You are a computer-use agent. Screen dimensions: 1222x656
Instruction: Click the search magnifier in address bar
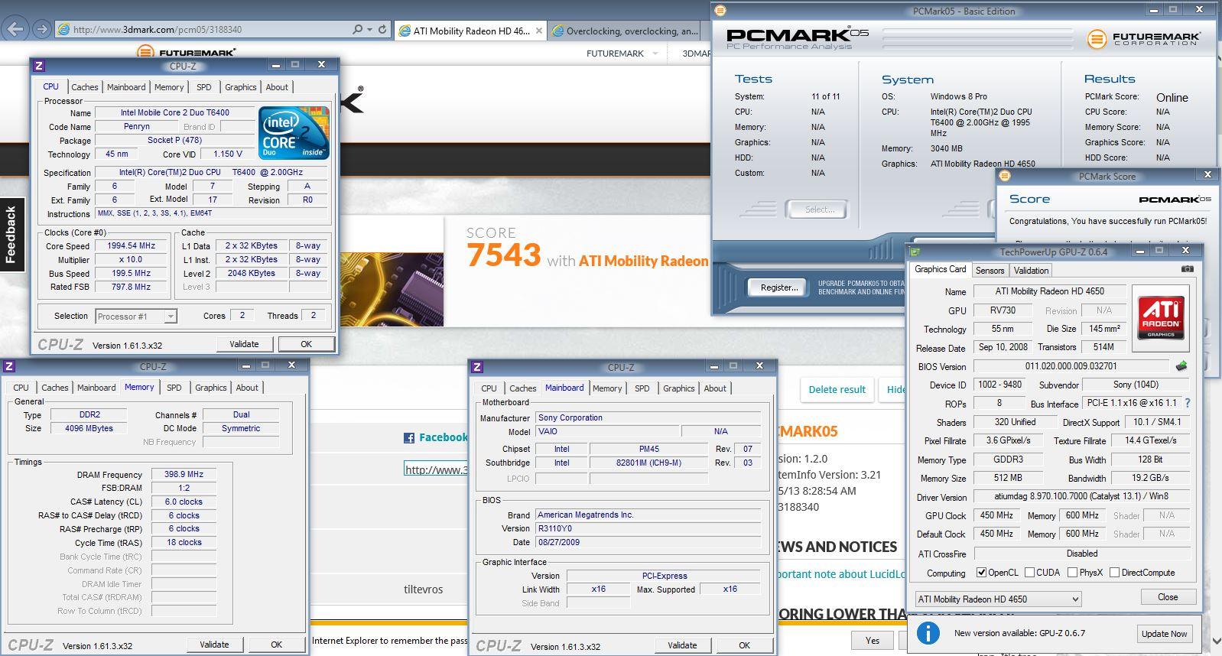click(x=357, y=29)
